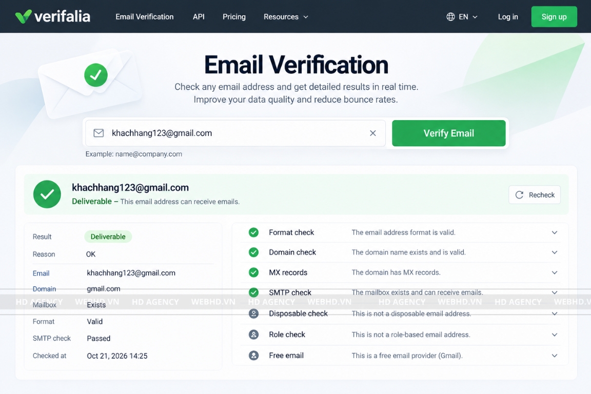Click the 'Email Verification' page heading

click(296, 65)
